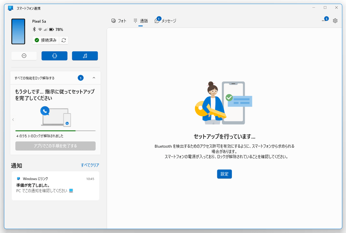Viewport: 346px width, 233px height.
Task: Click the Pixel 5a phone thumbnail
Action: click(18, 32)
